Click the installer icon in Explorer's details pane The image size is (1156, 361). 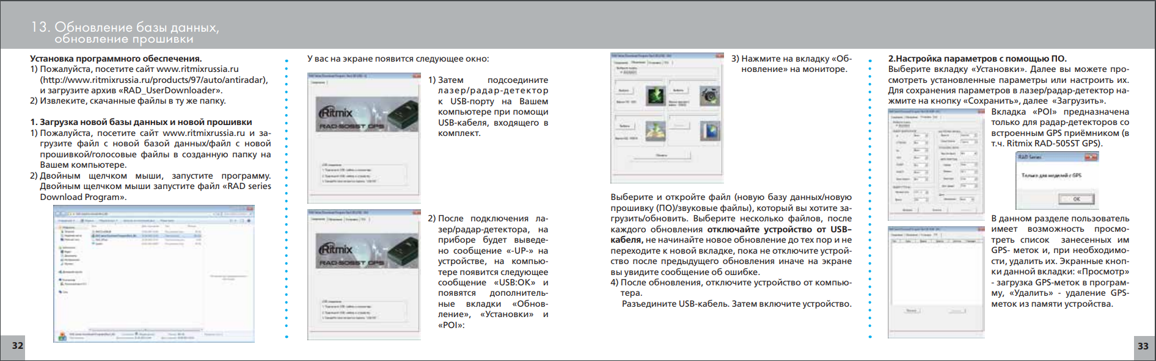(62, 335)
